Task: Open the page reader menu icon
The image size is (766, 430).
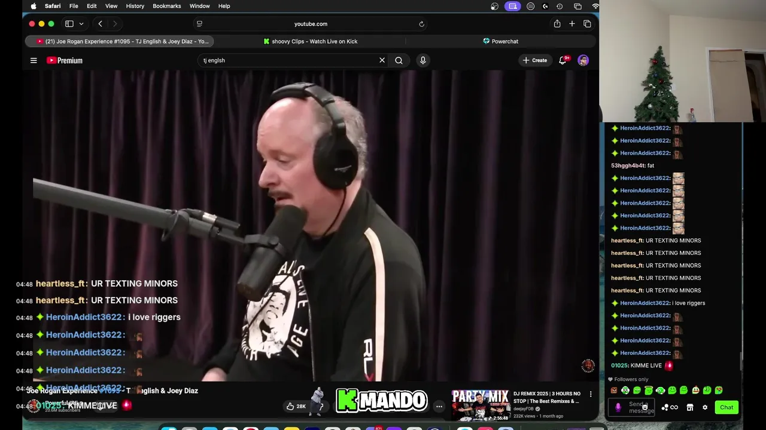Action: coord(199,24)
